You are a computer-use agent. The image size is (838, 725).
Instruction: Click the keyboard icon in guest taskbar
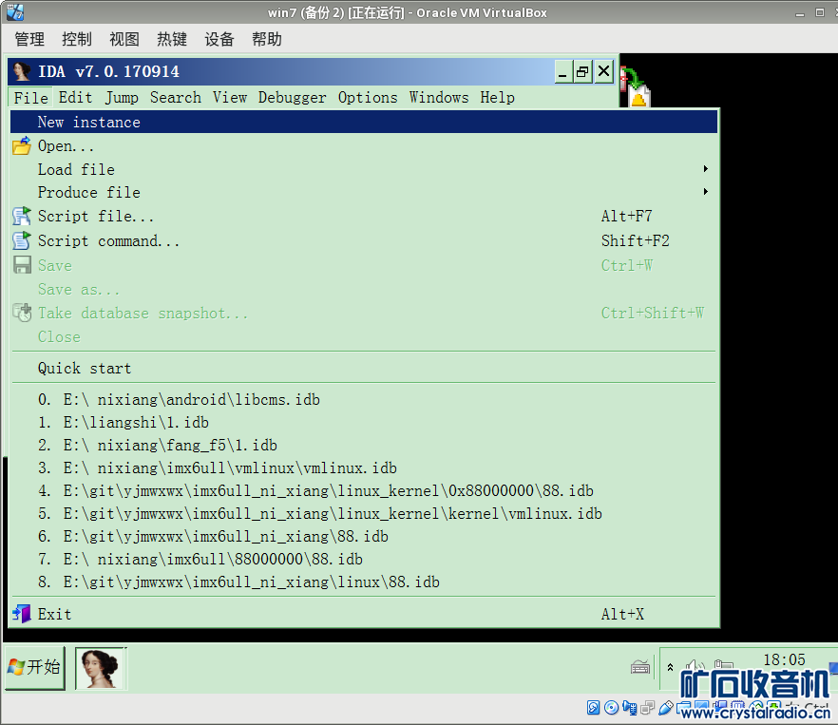tap(639, 667)
